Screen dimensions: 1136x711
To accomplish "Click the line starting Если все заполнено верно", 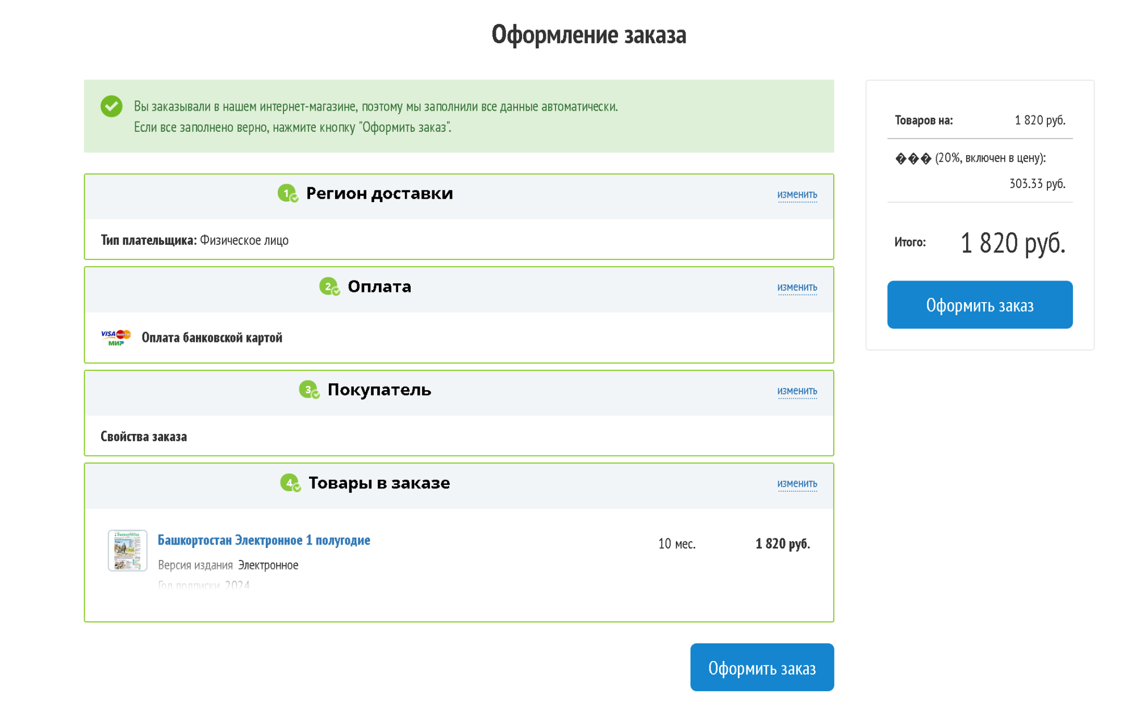I will click(x=293, y=128).
